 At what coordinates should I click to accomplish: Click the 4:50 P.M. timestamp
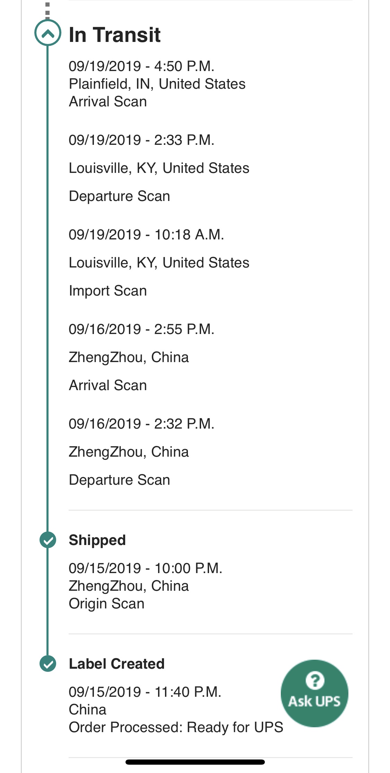141,66
